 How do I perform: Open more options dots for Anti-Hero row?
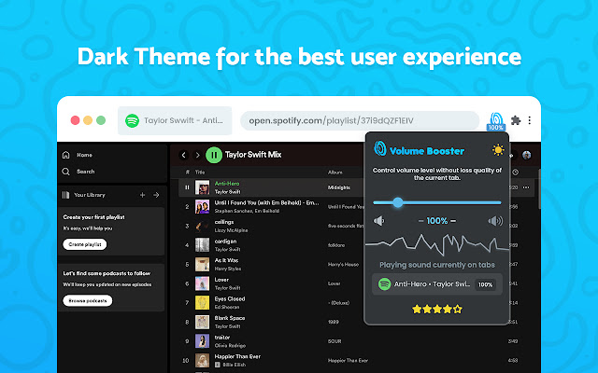click(526, 187)
